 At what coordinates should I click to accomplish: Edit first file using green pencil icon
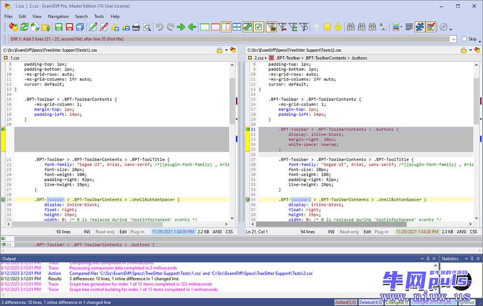93,27
